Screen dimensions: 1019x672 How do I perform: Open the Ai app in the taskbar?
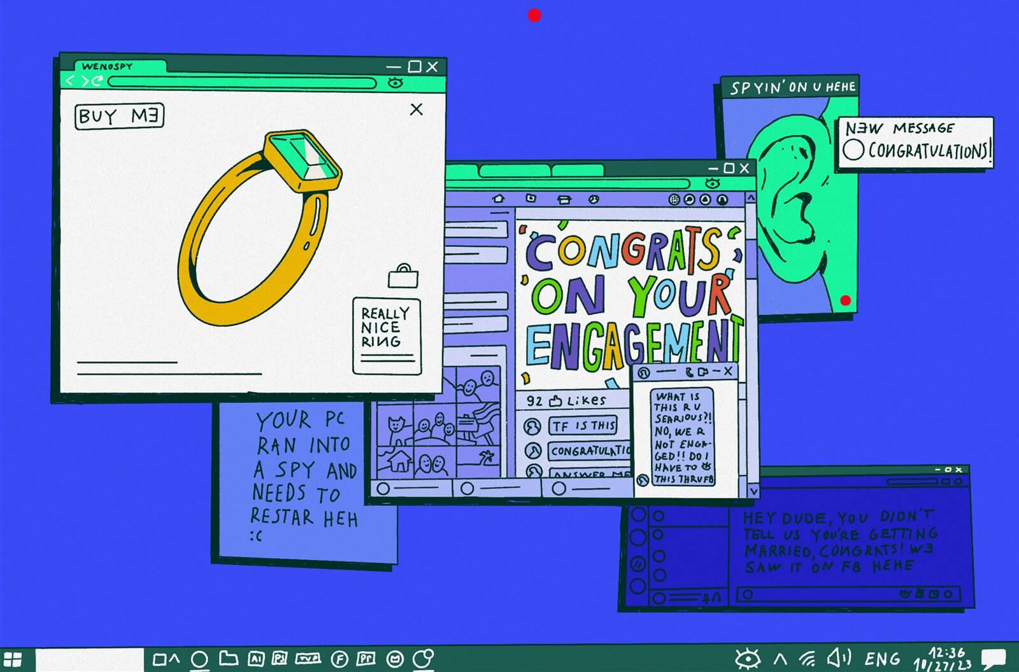click(x=256, y=659)
